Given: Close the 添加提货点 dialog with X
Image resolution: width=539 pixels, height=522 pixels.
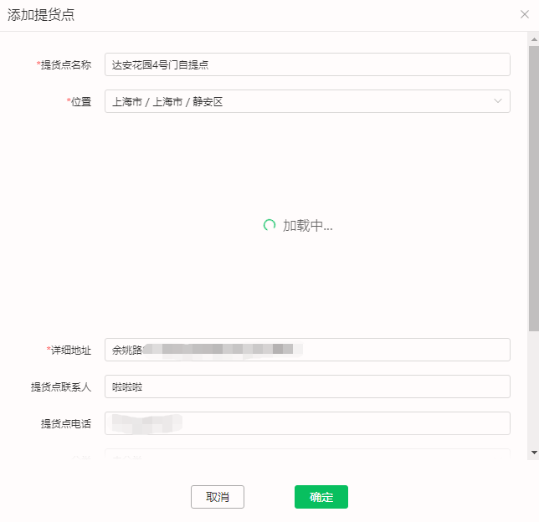Looking at the screenshot, I should click(x=524, y=14).
